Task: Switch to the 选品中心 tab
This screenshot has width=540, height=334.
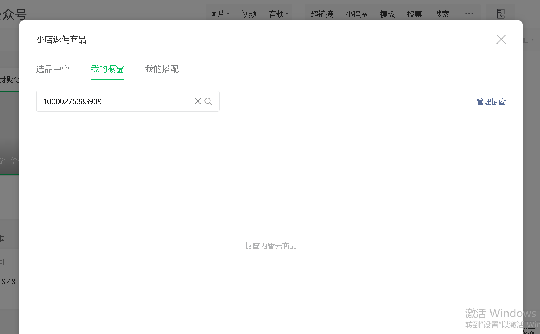Action: click(53, 69)
